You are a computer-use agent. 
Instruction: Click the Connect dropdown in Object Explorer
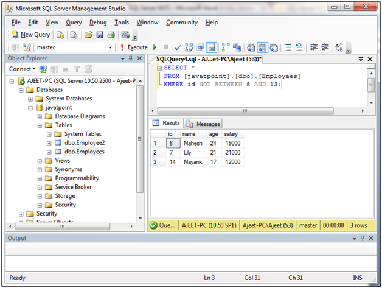point(22,69)
